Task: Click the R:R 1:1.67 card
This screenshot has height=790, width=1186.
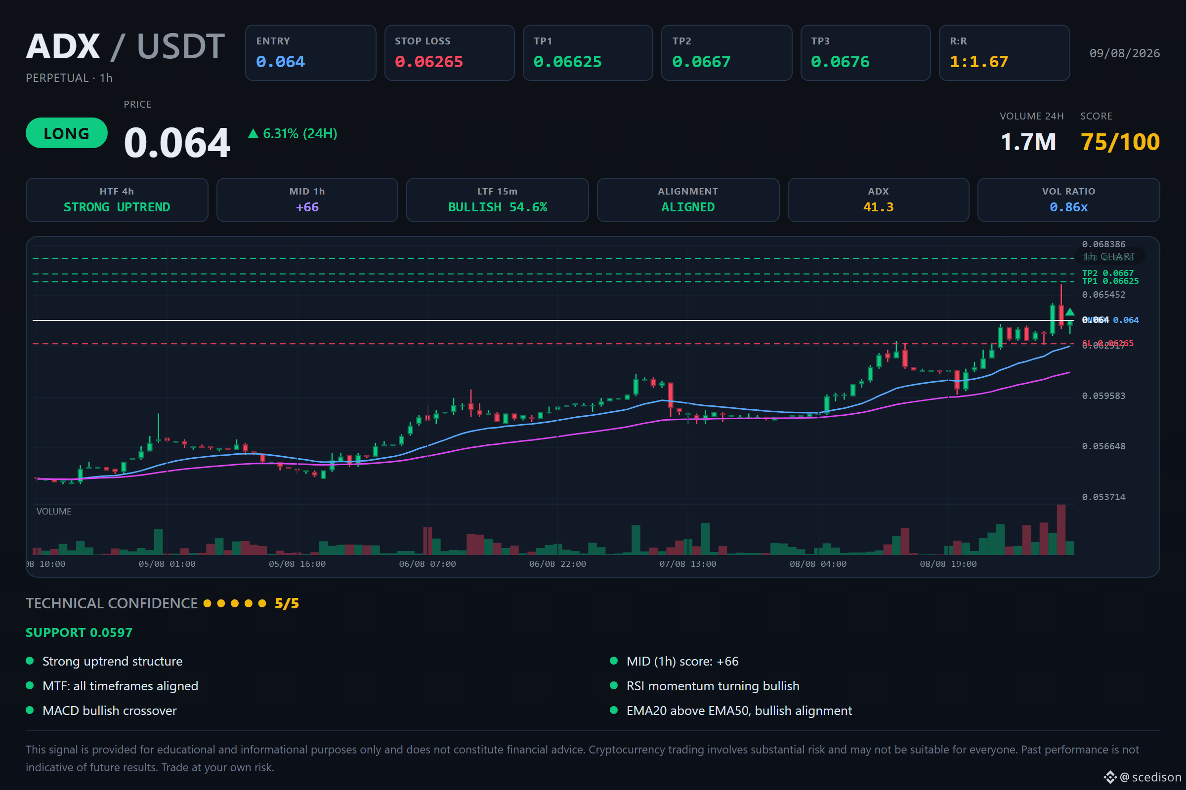Action: [1005, 53]
